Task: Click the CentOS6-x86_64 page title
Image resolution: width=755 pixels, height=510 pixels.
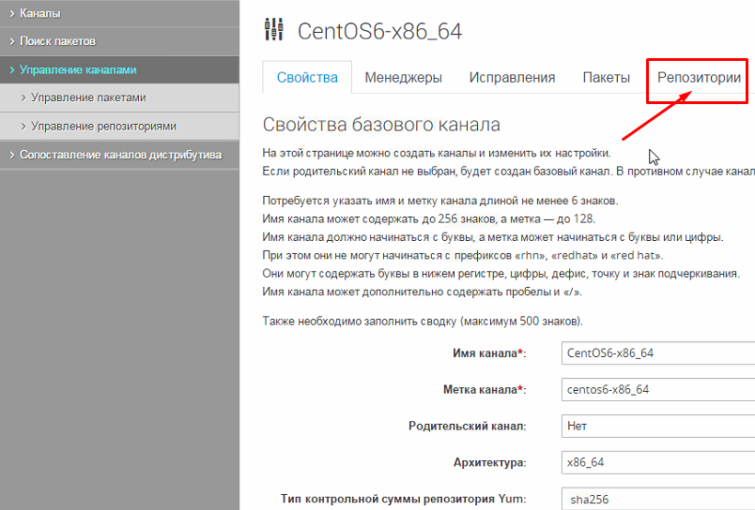Action: 379,31
